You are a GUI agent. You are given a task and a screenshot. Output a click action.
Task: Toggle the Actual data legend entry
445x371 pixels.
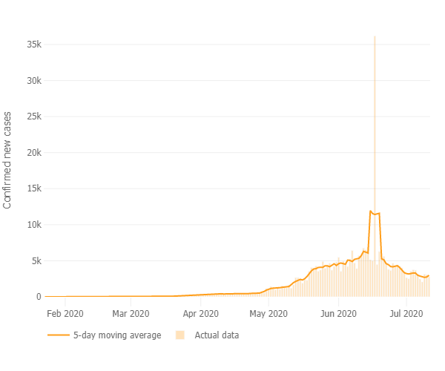point(217,335)
